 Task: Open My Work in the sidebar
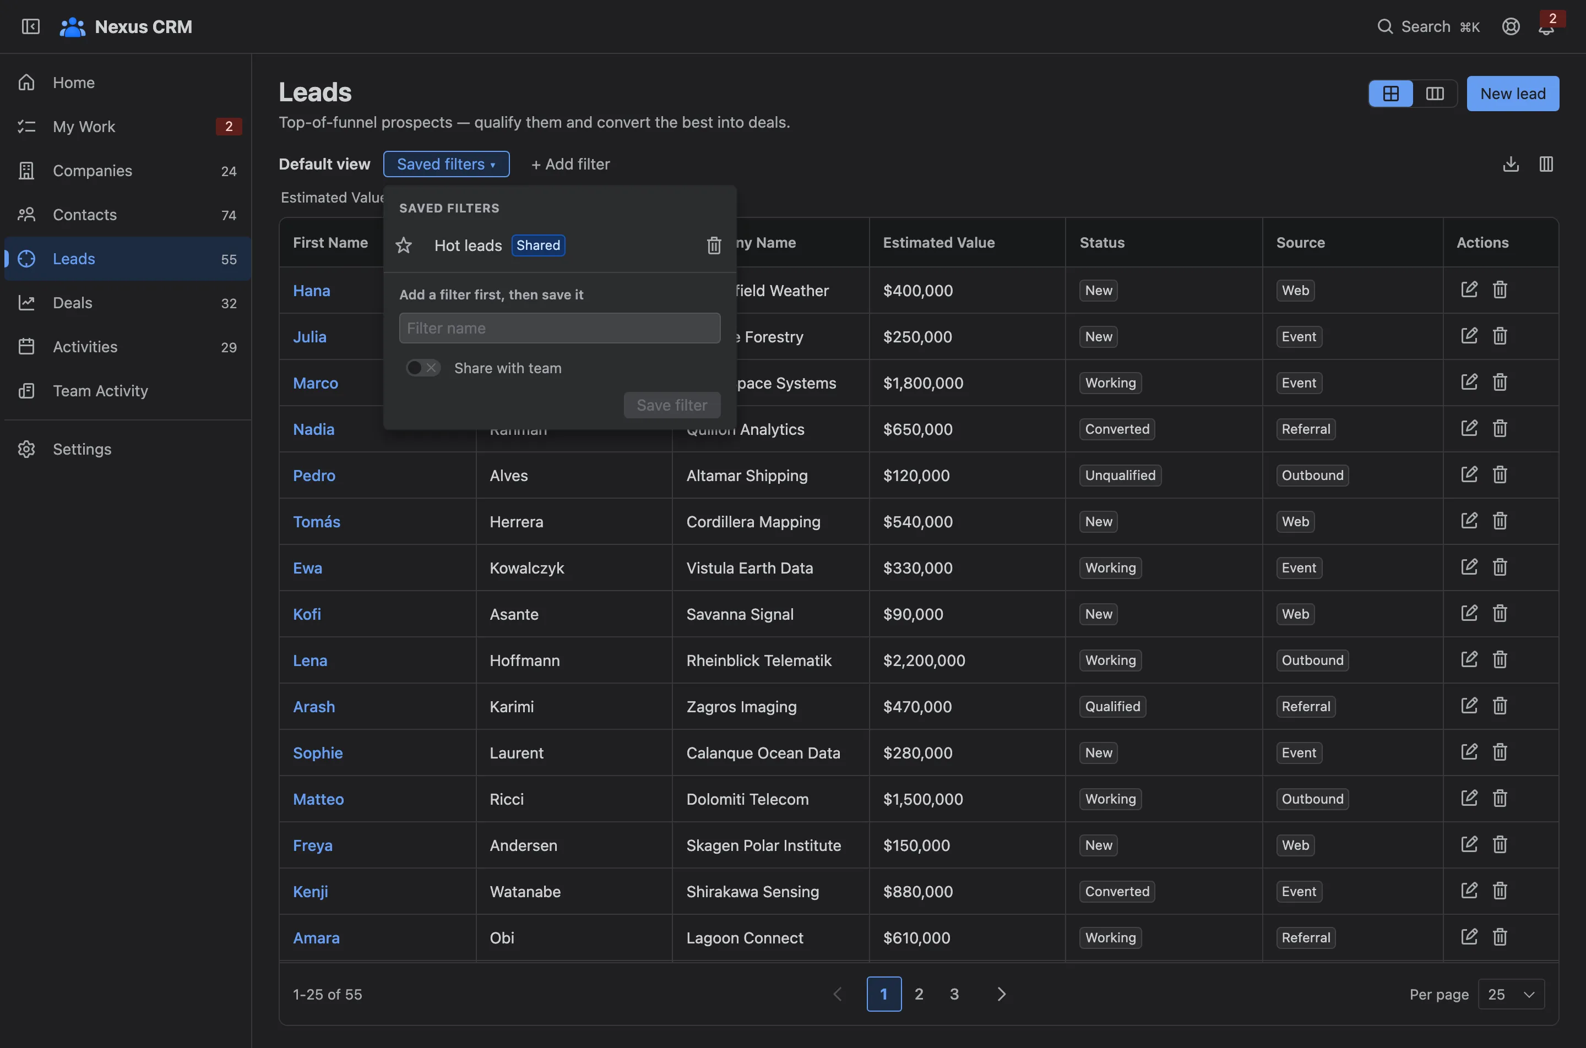(x=127, y=127)
